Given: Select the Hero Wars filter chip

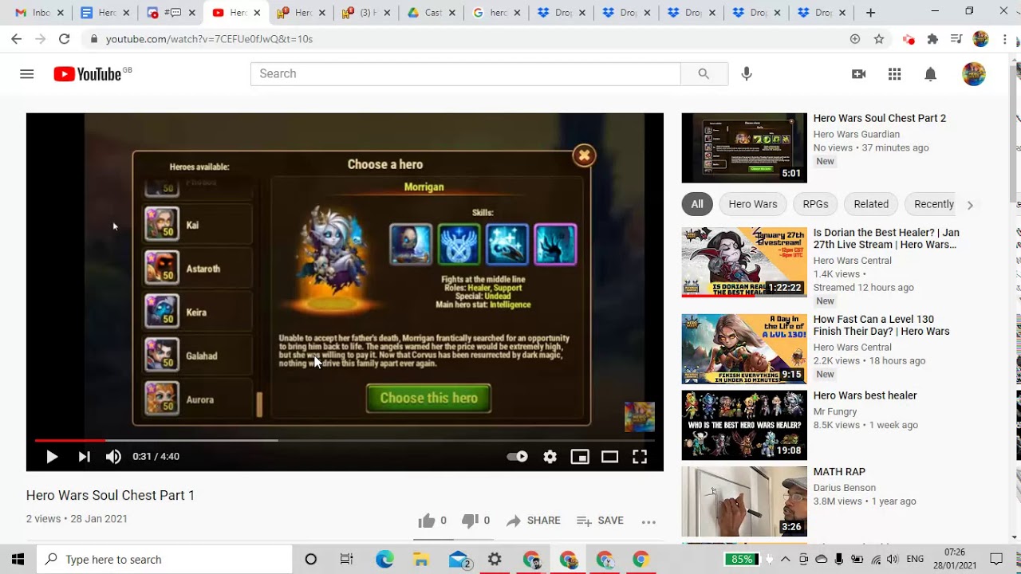Looking at the screenshot, I should (753, 204).
